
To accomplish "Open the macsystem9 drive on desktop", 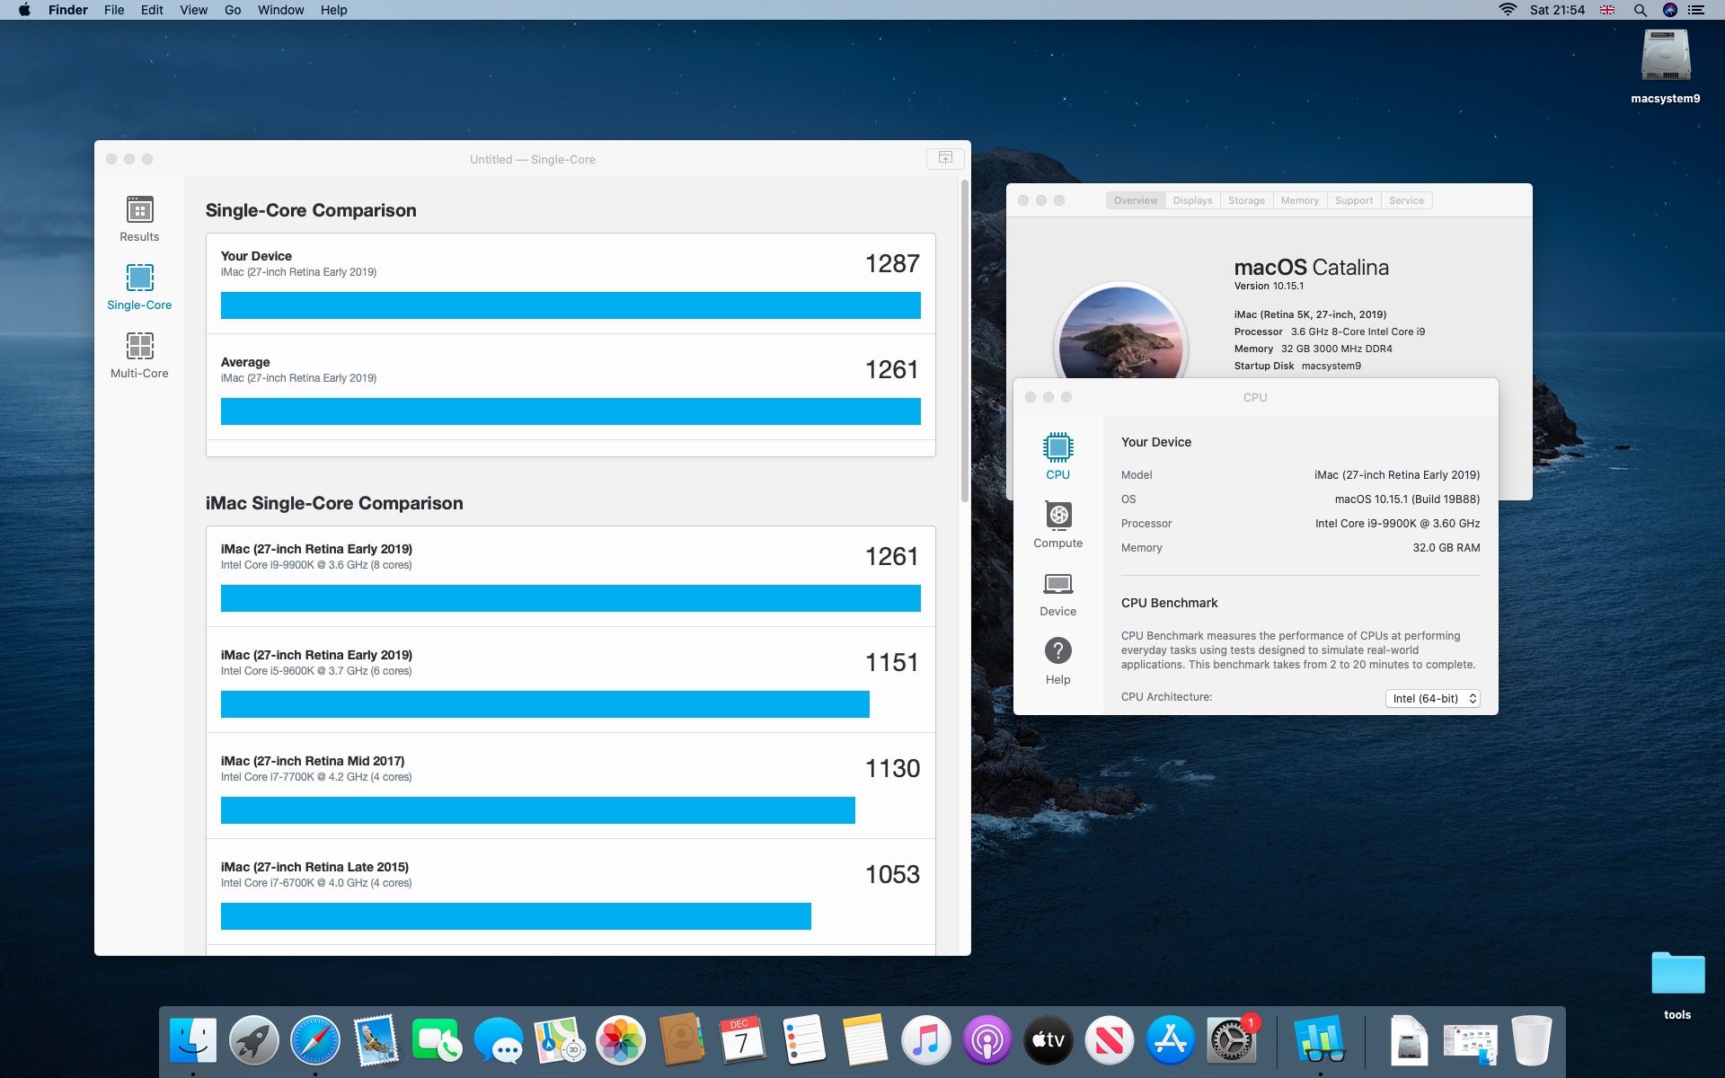I will pos(1665,57).
